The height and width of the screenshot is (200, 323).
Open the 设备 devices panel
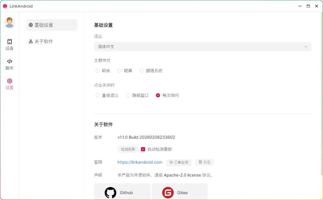(x=9, y=45)
